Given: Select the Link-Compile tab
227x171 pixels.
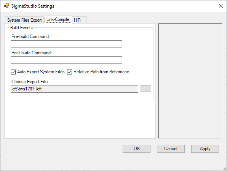Looking at the screenshot, I should click(x=58, y=19).
